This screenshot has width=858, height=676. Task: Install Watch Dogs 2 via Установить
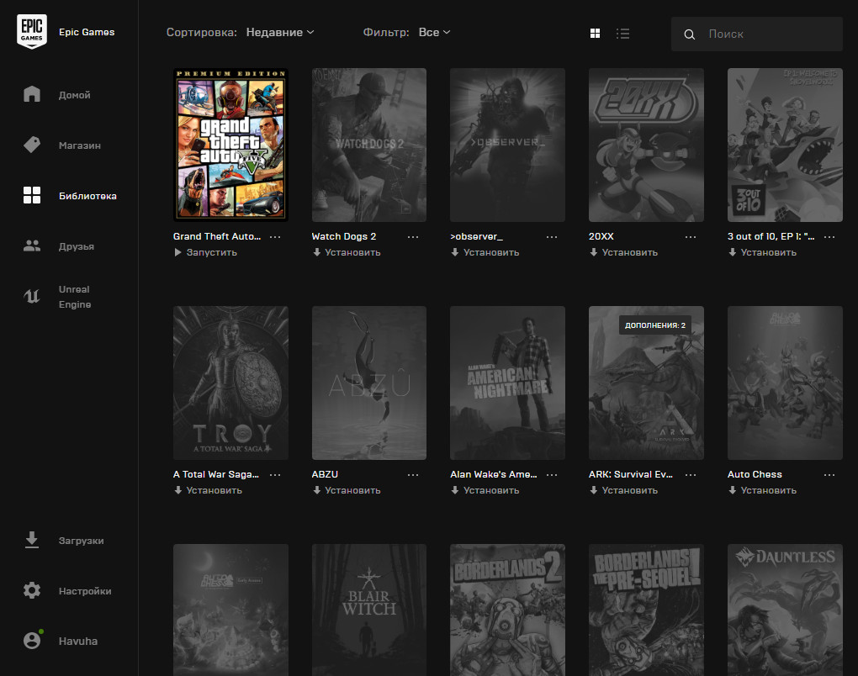click(347, 252)
